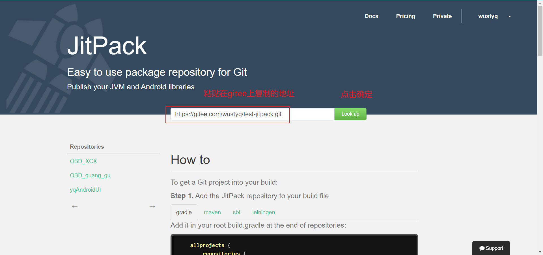Switch to the sbt tab
The width and height of the screenshot is (543, 255).
[236, 212]
